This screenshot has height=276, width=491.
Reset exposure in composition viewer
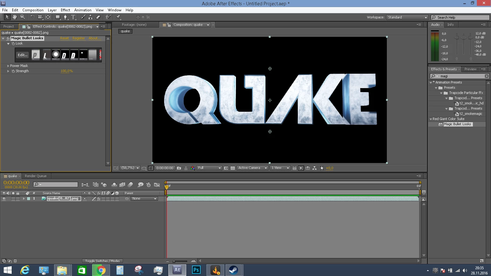point(322,168)
